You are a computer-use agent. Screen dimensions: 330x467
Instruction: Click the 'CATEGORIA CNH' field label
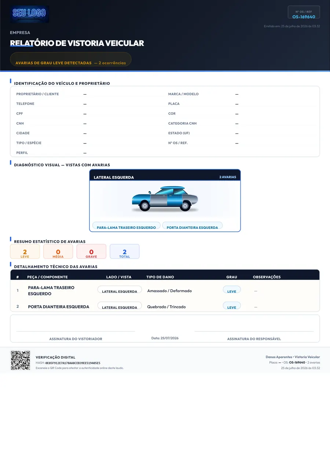(x=183, y=123)
